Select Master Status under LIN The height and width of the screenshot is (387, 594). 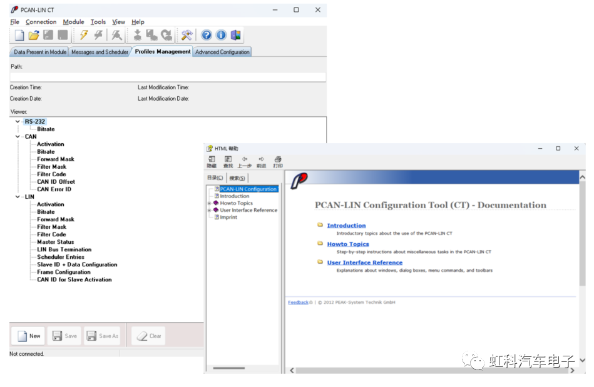[x=55, y=242]
